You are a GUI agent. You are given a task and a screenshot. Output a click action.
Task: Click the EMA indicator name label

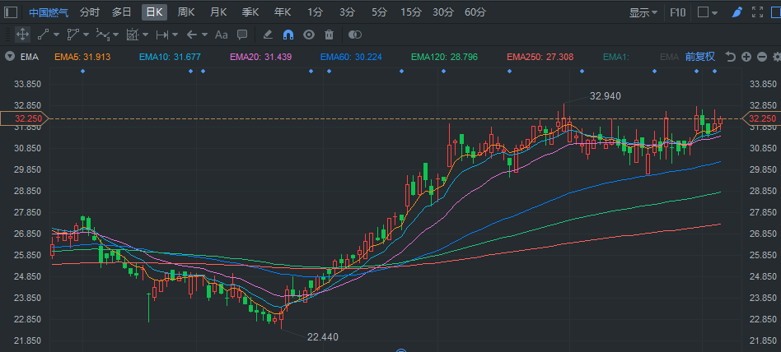[x=30, y=58]
